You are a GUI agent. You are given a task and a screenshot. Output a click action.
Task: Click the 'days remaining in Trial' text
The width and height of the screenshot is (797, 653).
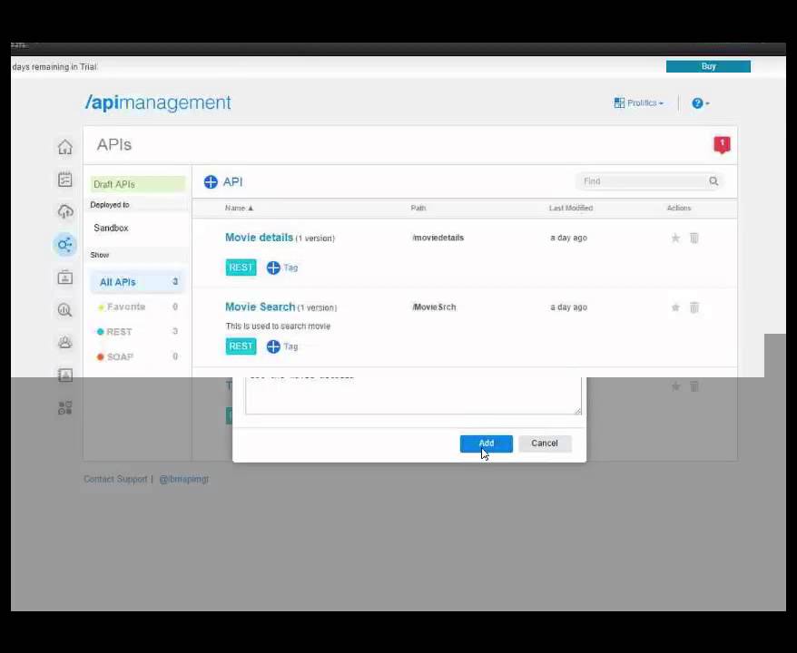click(54, 67)
